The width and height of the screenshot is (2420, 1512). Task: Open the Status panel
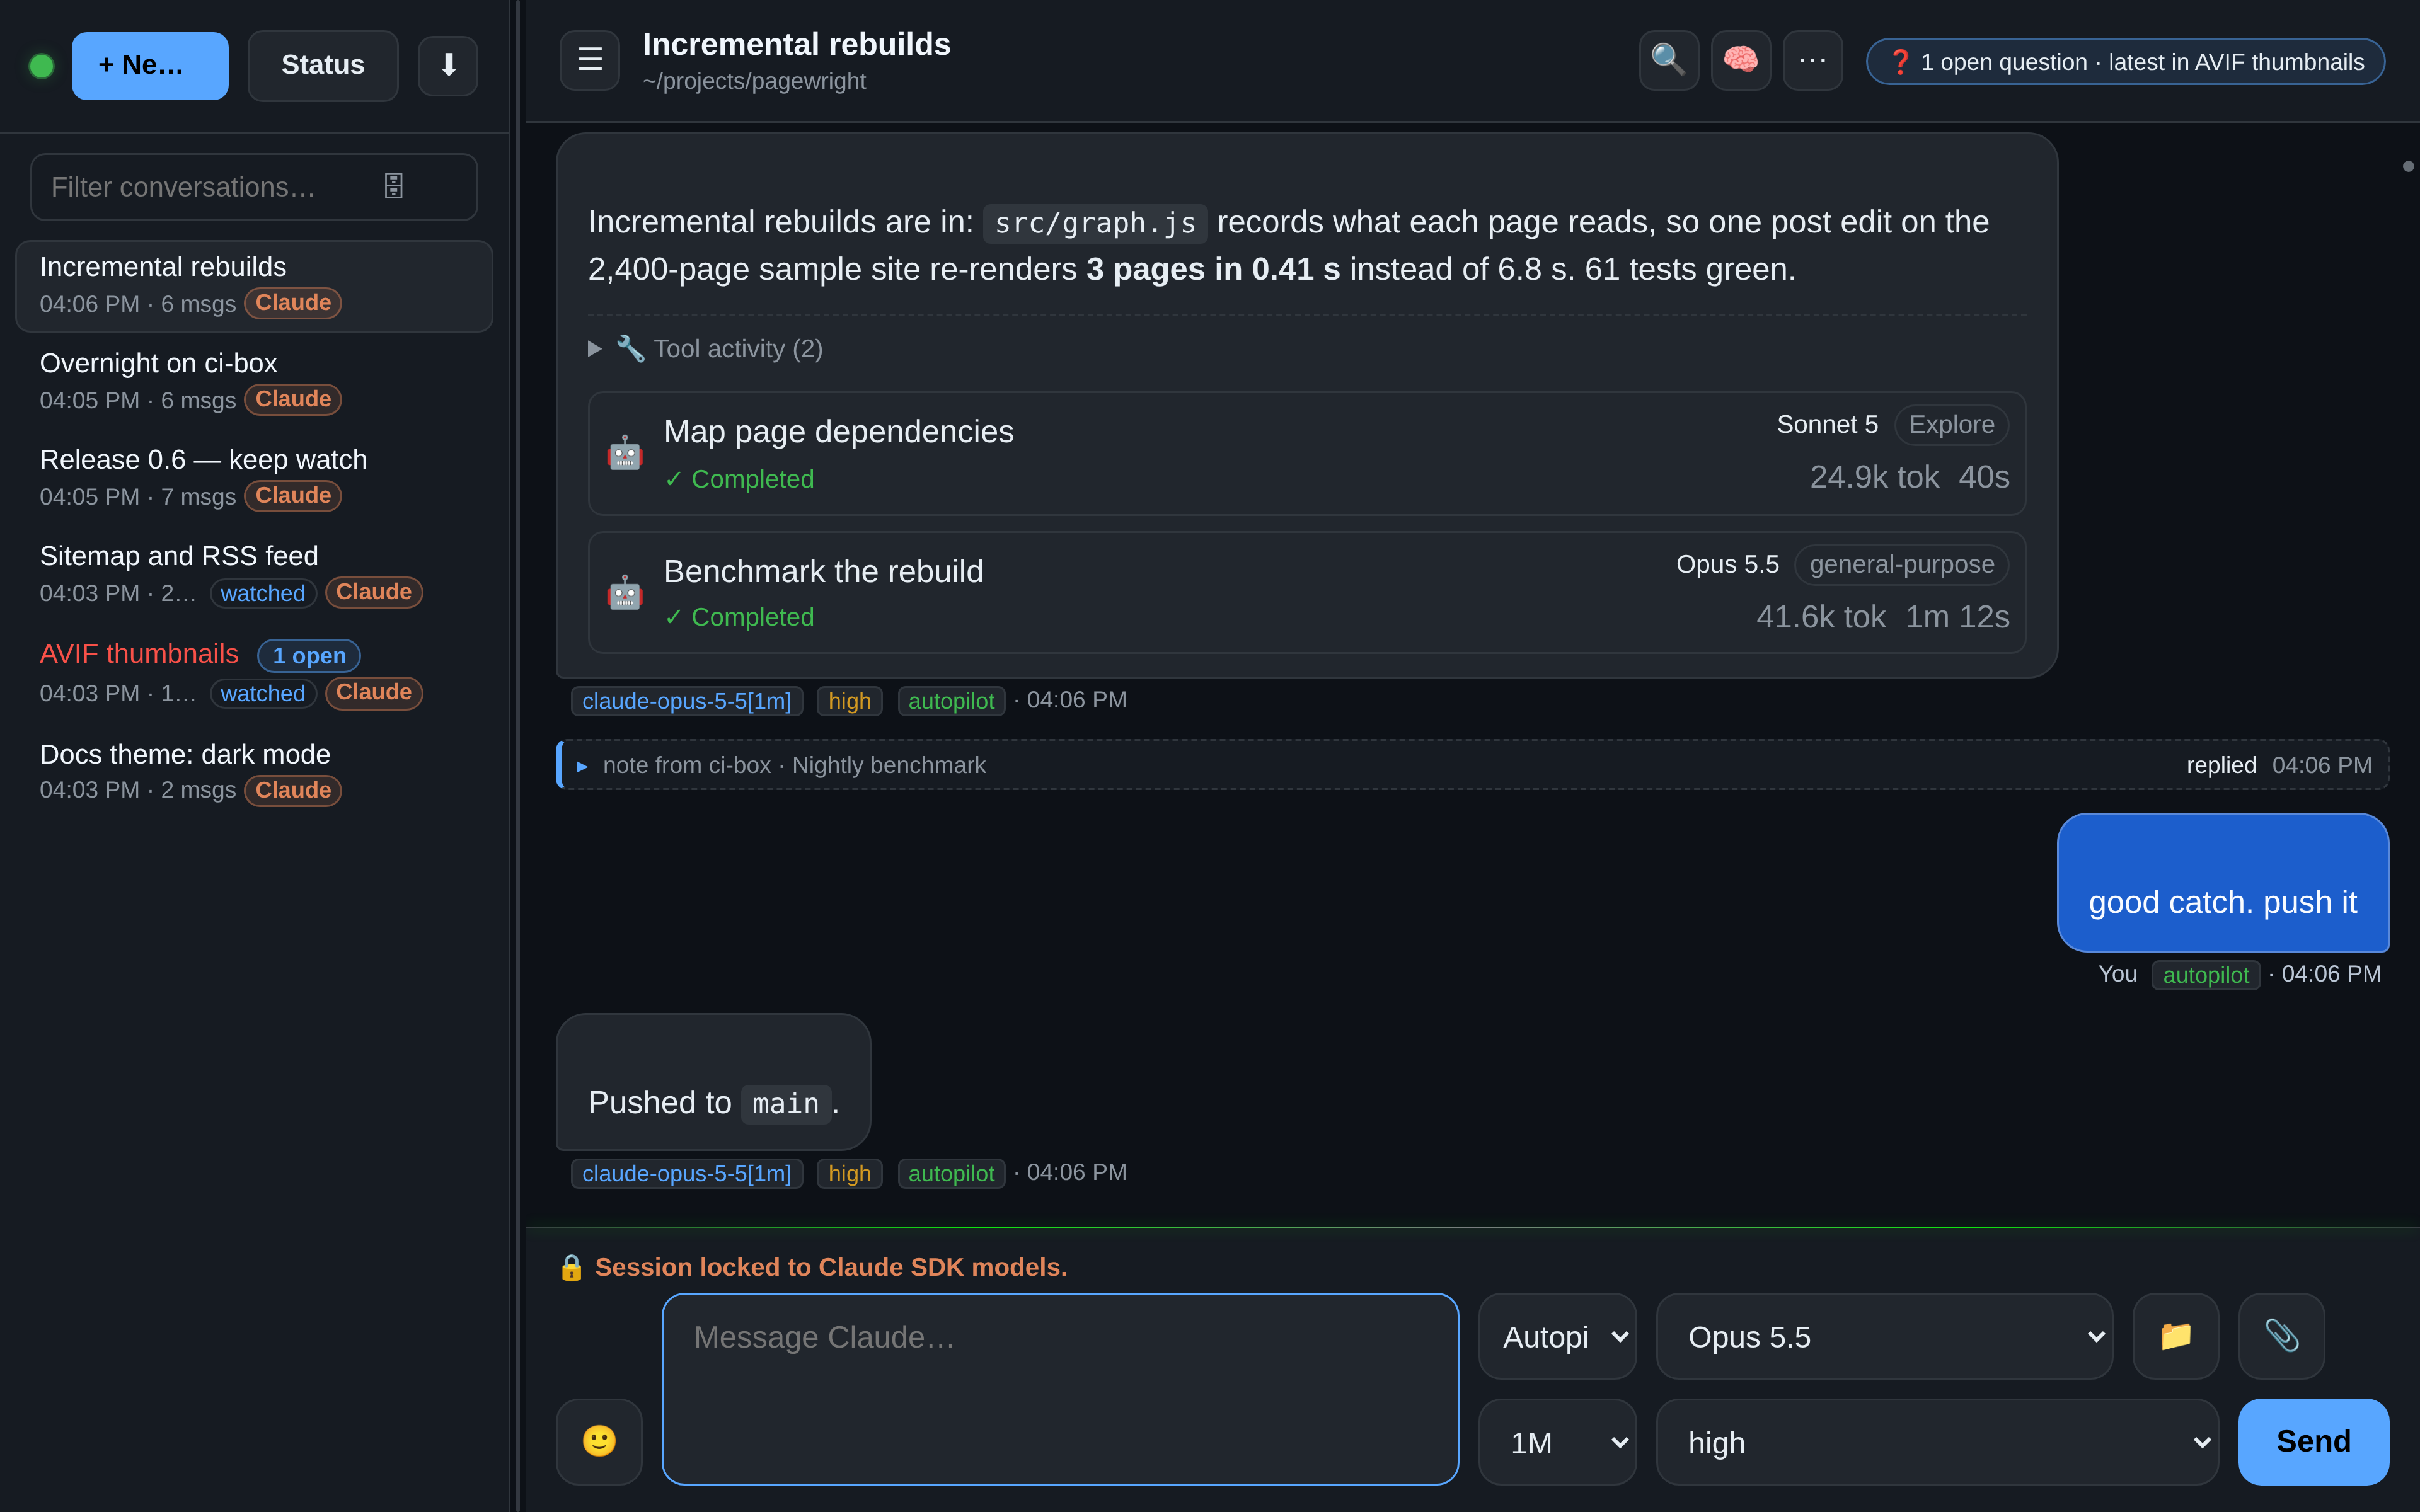pyautogui.click(x=323, y=66)
